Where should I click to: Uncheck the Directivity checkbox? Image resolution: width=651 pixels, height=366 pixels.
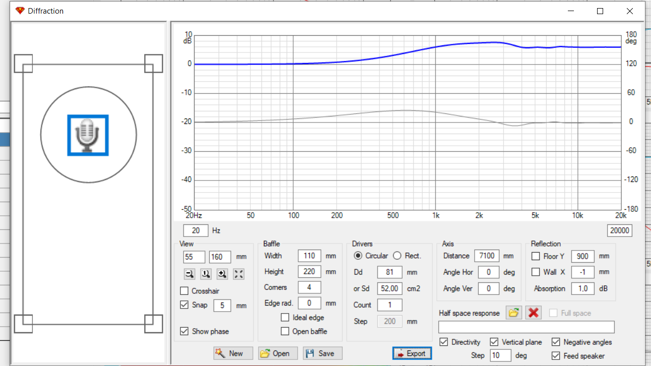(444, 342)
